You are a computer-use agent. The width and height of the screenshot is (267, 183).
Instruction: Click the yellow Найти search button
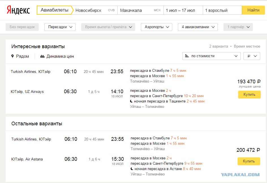pyautogui.click(x=253, y=10)
